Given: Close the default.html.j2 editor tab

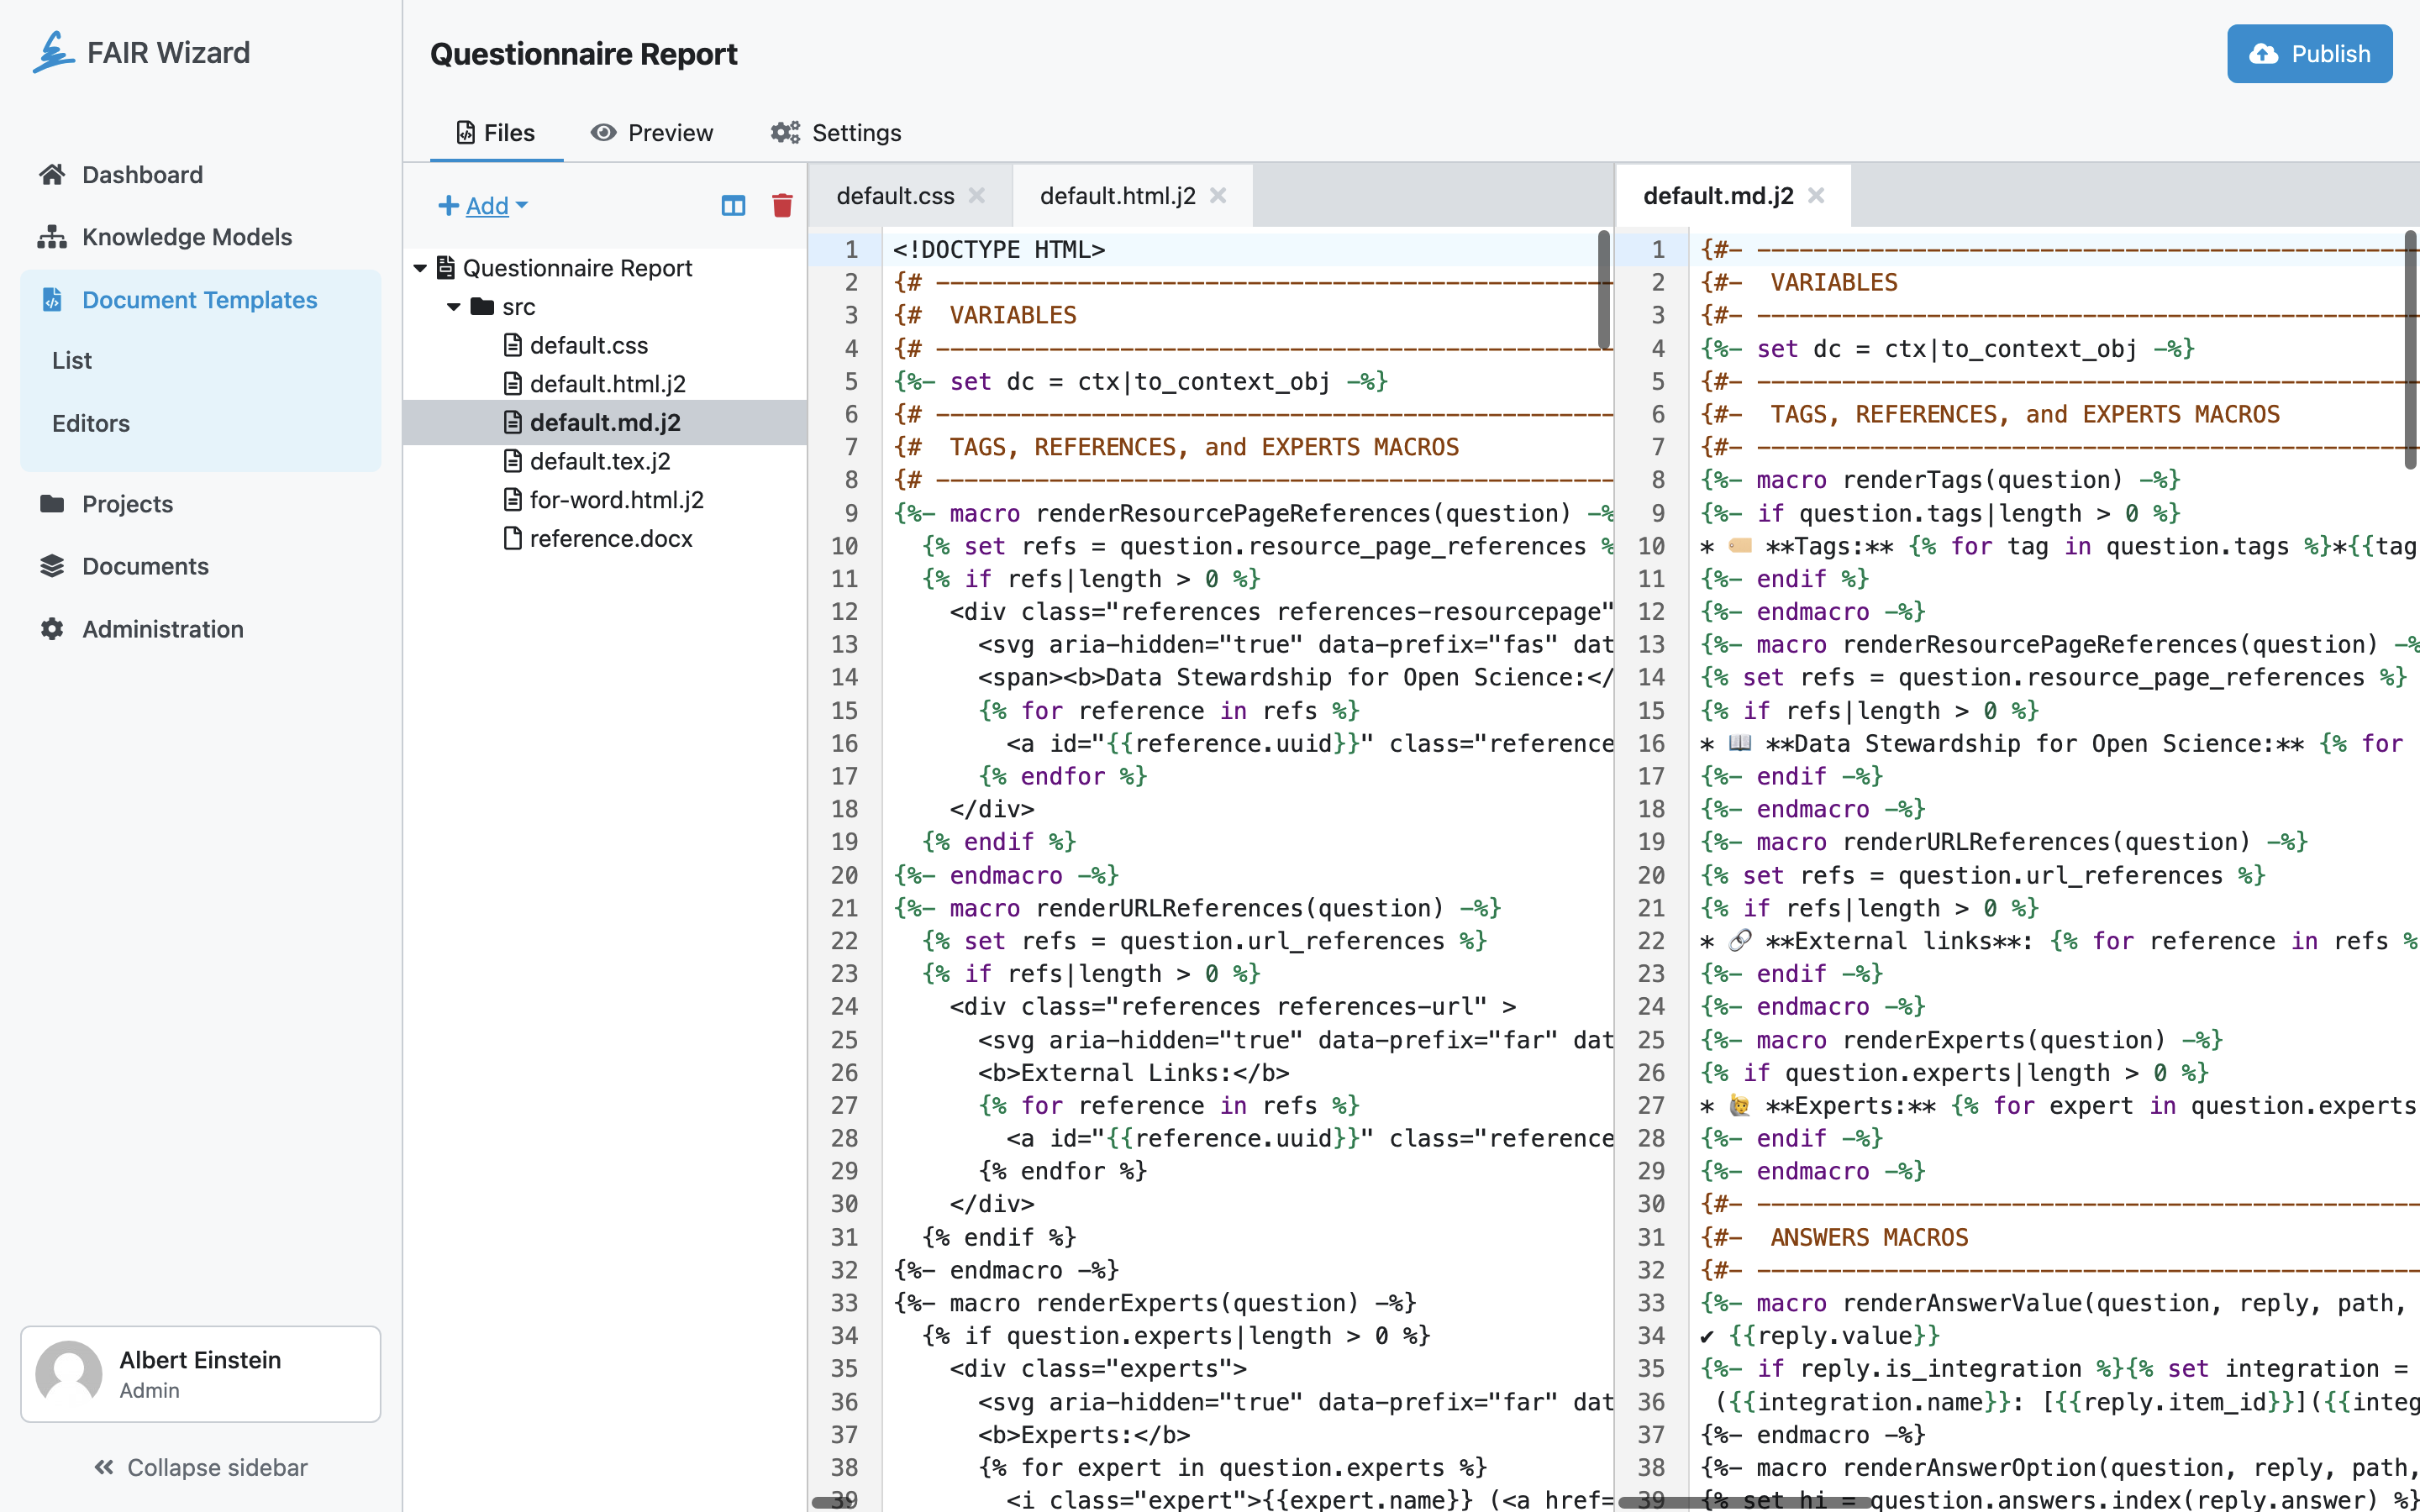Looking at the screenshot, I should coord(1218,196).
